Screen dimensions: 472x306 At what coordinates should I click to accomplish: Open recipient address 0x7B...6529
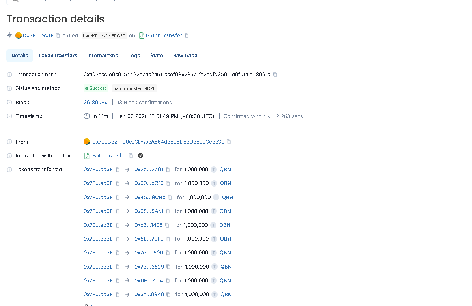coord(149,267)
